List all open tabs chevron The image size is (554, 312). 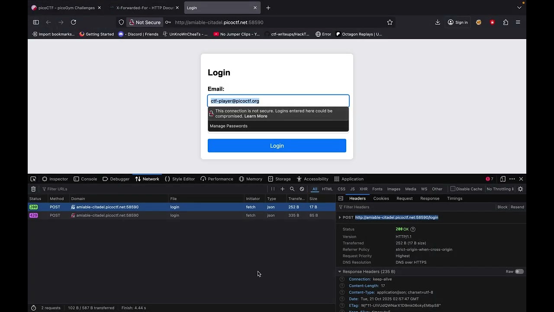tap(519, 8)
